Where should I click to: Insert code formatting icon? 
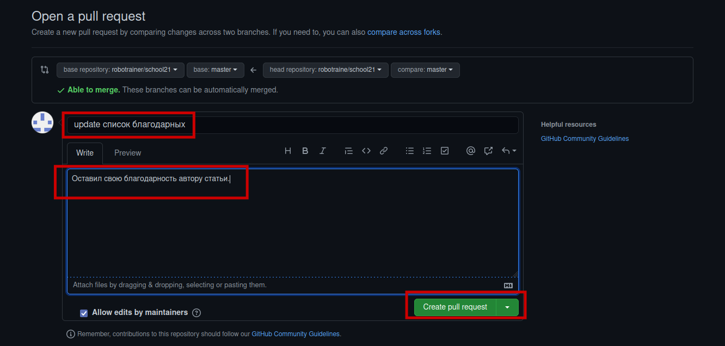[366, 151]
